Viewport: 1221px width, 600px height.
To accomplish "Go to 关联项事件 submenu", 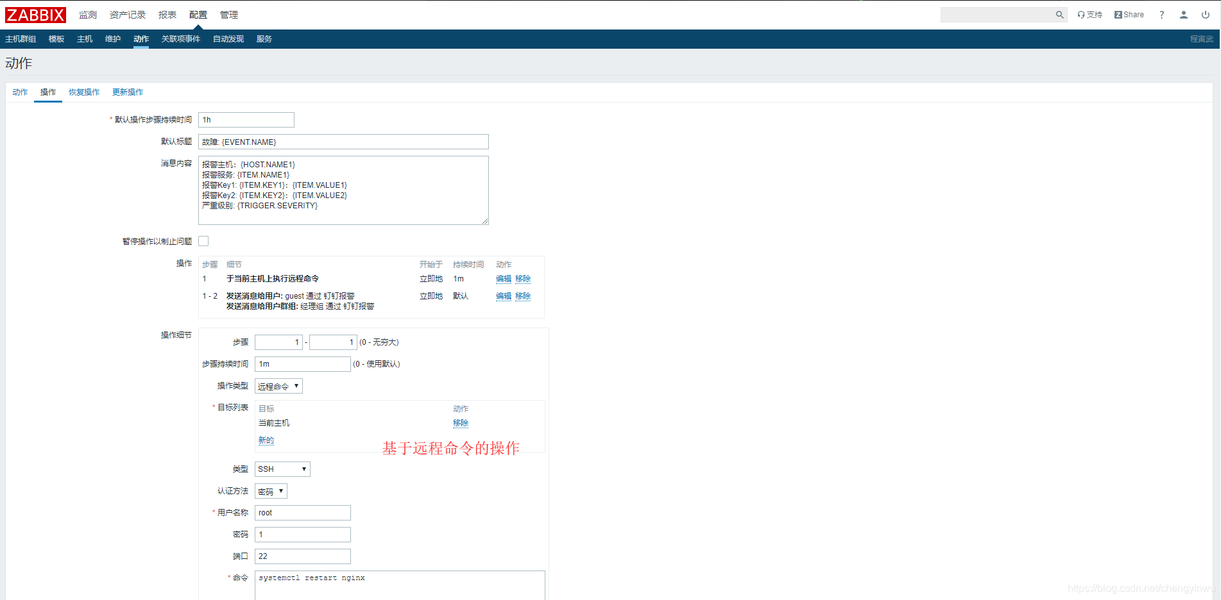I will coord(181,39).
